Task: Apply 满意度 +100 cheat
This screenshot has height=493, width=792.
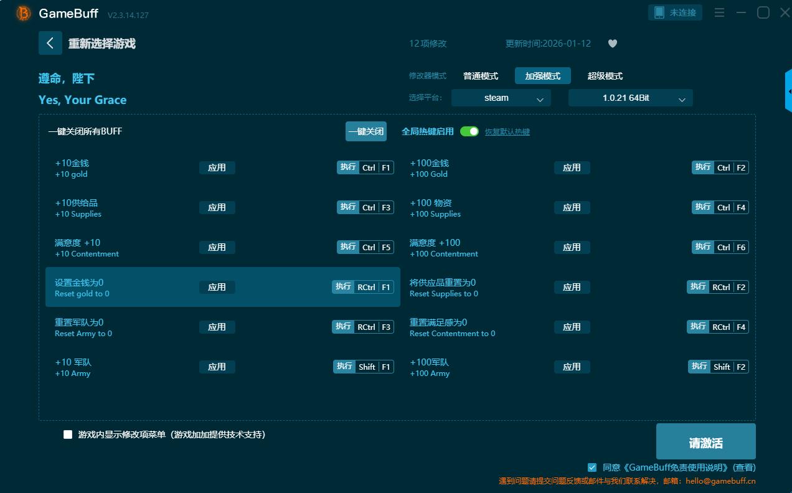Action: click(x=572, y=247)
